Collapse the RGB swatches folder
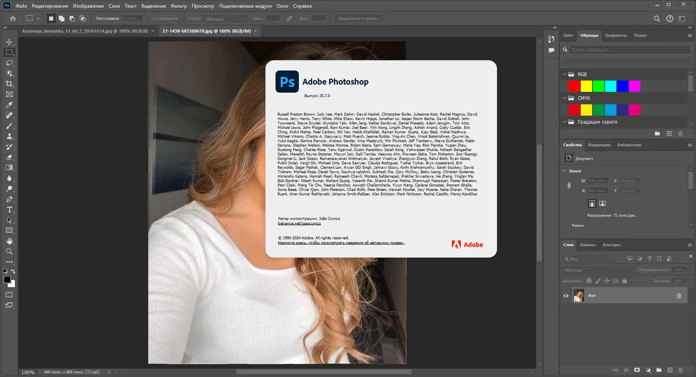696x377 pixels. point(565,75)
